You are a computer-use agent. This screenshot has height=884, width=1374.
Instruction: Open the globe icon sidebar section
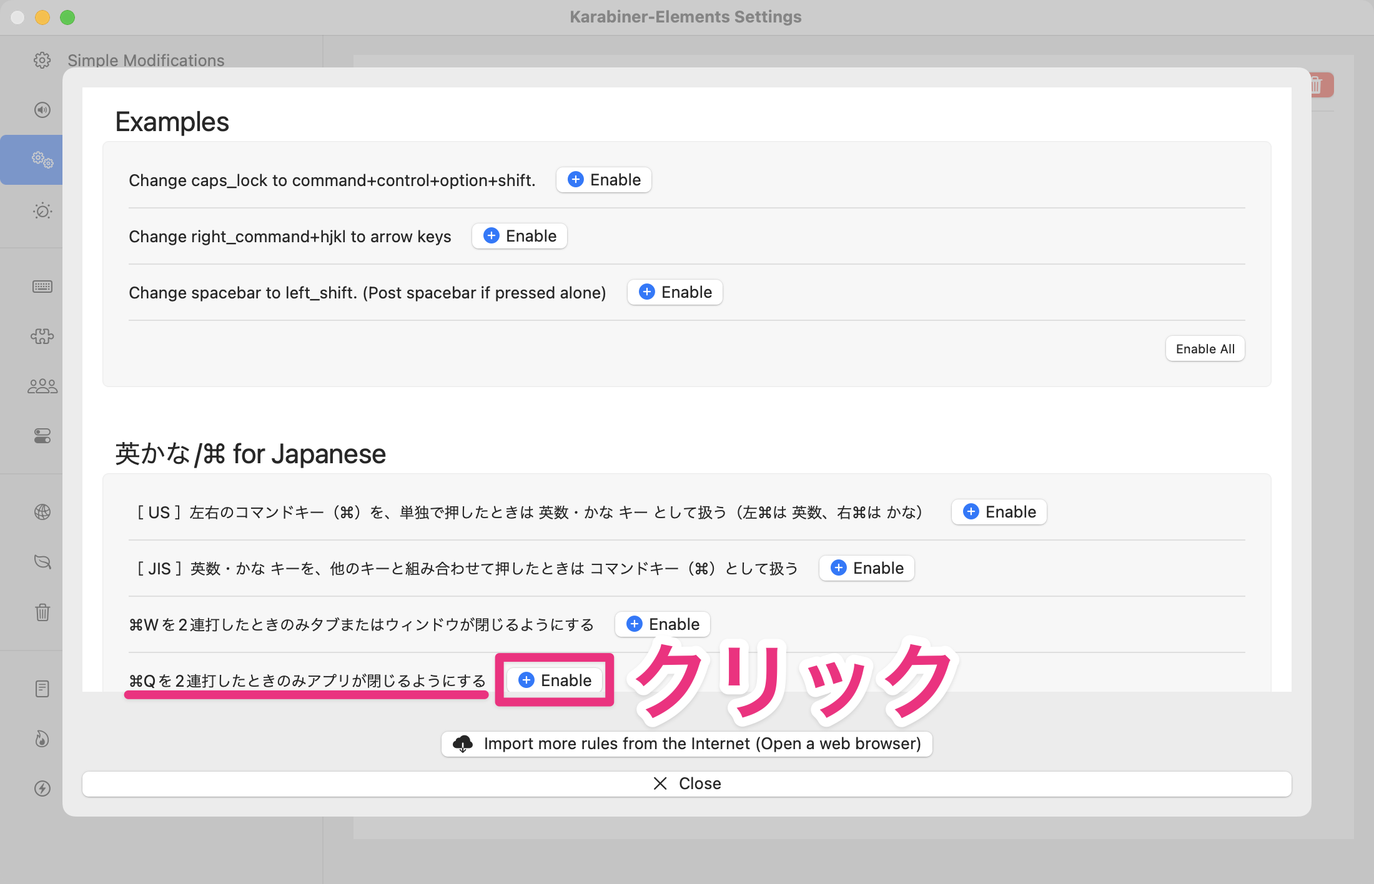tap(42, 512)
